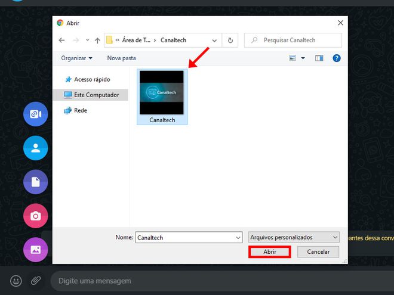Viewport: 394px width, 295px height.
Task: Click the camera attachment icon
Action: click(x=35, y=216)
